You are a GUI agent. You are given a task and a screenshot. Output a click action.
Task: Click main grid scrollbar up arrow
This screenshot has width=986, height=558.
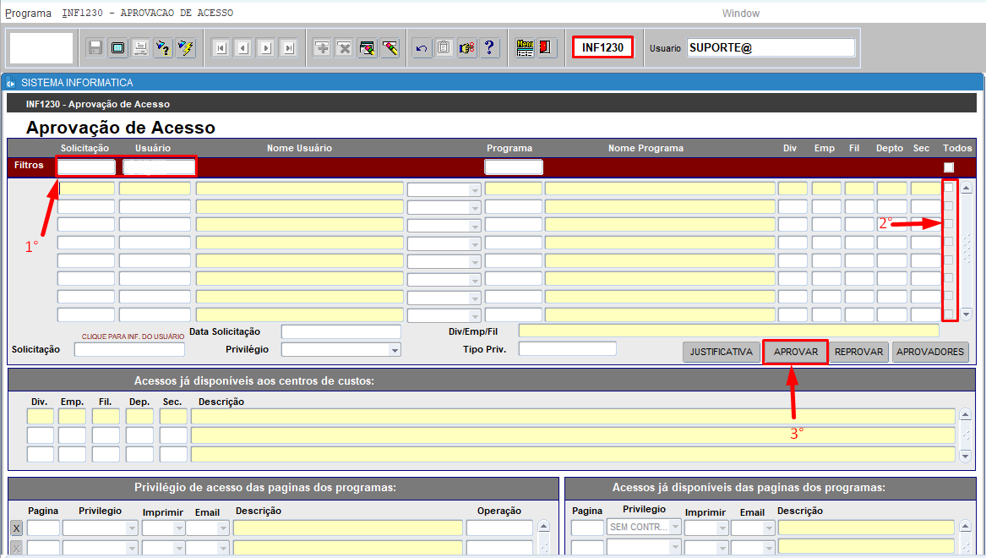(967, 188)
